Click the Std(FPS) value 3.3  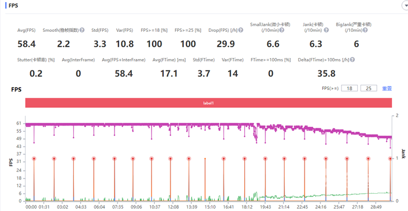100,44
